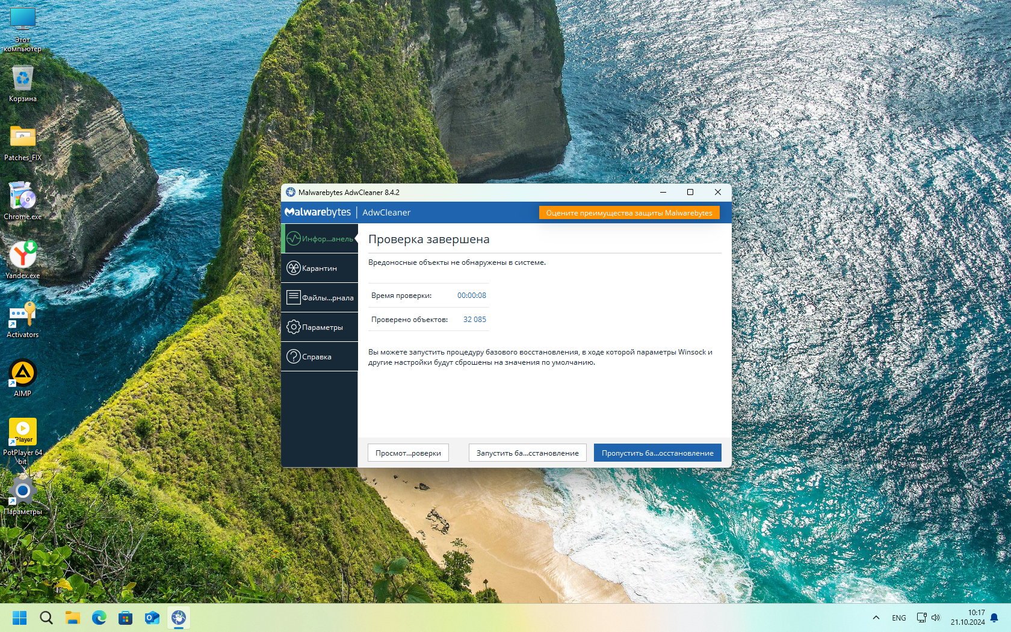
Task: Open the Windows Start menu
Action: click(20, 618)
